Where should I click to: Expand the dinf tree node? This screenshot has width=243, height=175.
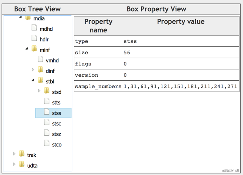33,70
